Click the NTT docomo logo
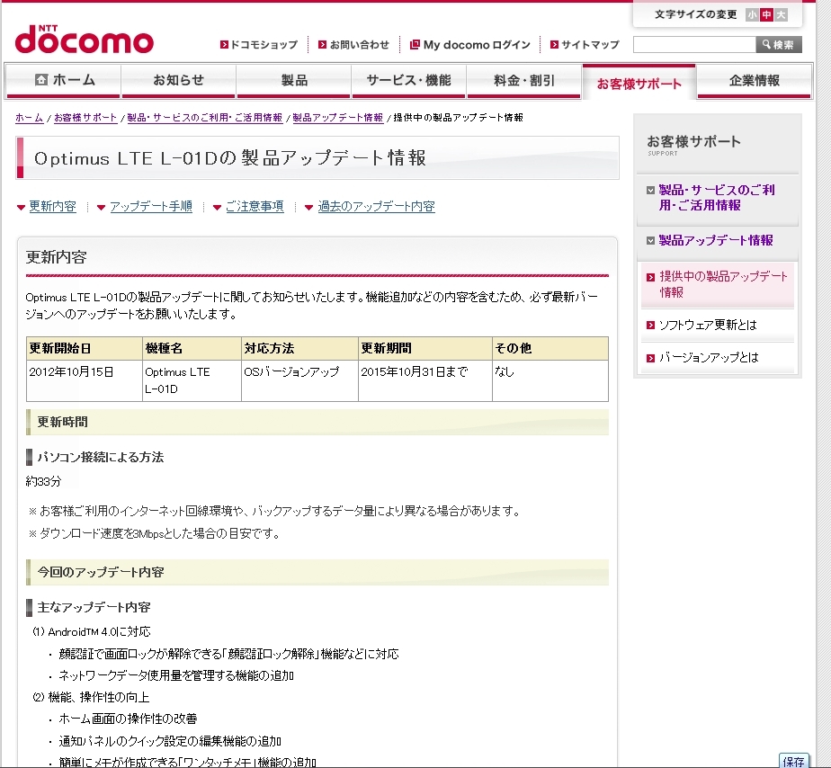This screenshot has width=831, height=768. (x=85, y=40)
